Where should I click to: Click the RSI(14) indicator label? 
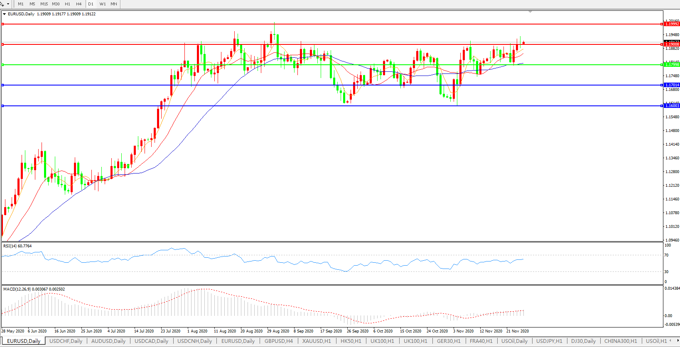(17, 246)
